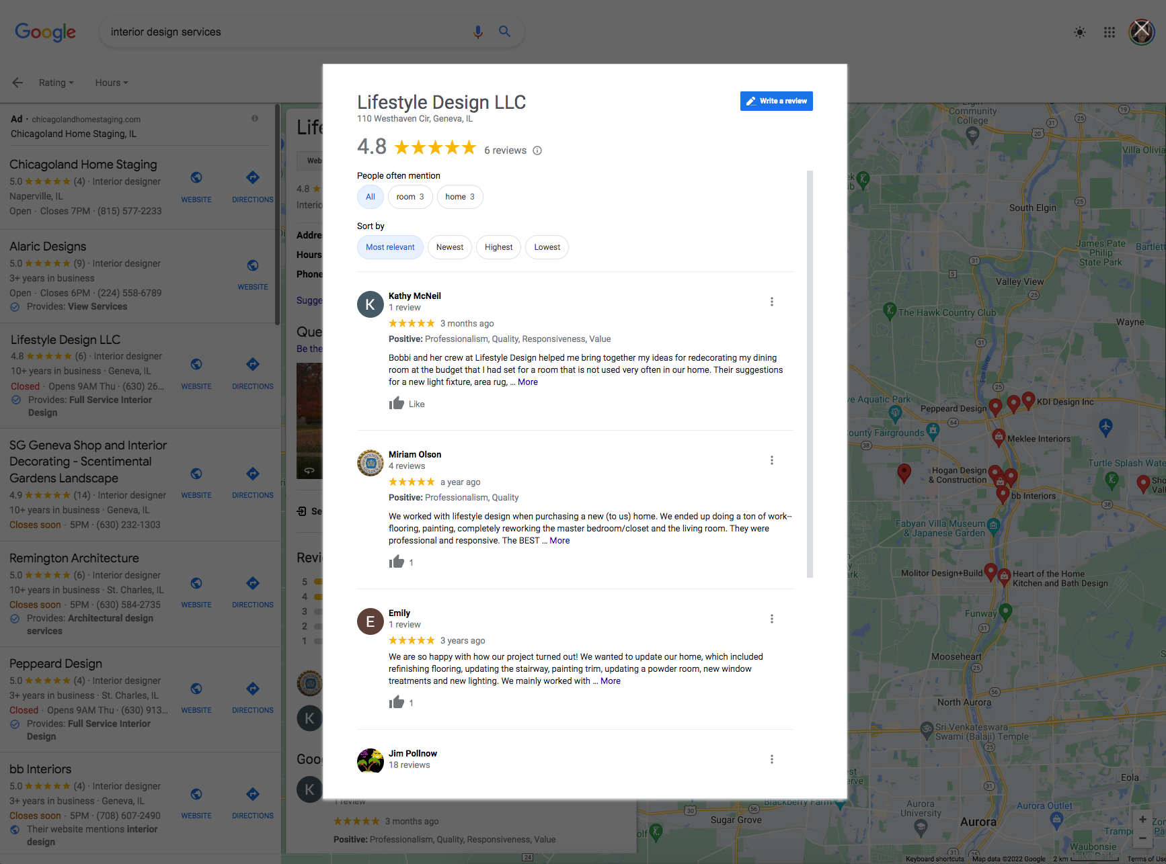The height and width of the screenshot is (864, 1166).
Task: Like Miriam Olson's review thumbs up
Action: coord(397,562)
